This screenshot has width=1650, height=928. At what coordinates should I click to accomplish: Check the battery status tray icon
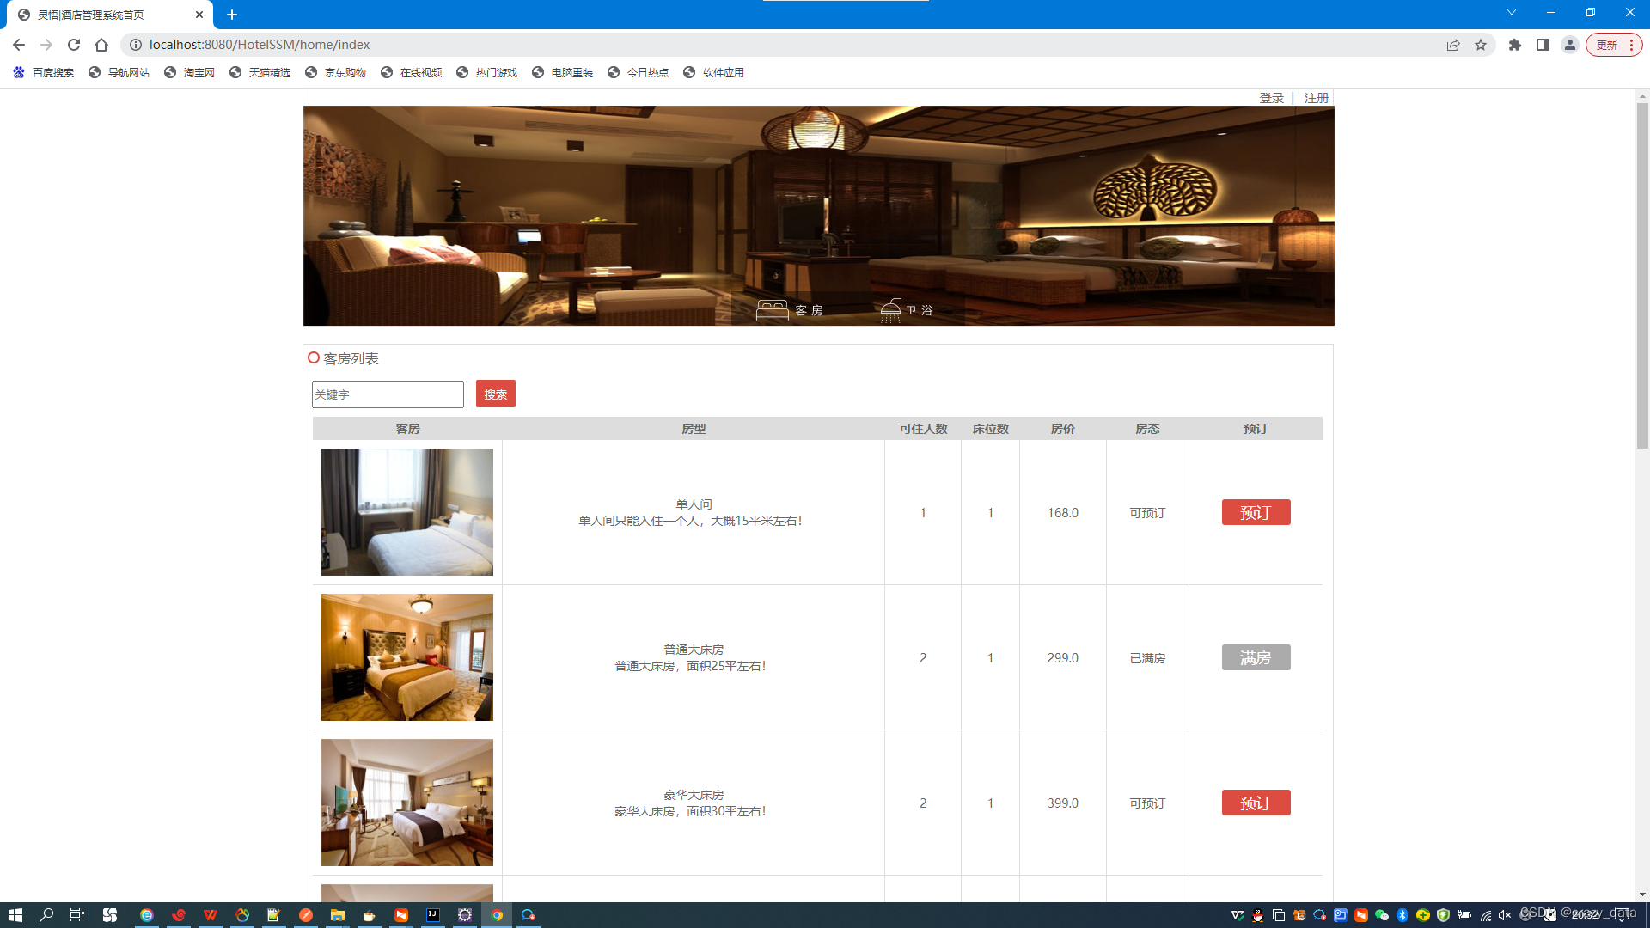pyautogui.click(x=1464, y=915)
